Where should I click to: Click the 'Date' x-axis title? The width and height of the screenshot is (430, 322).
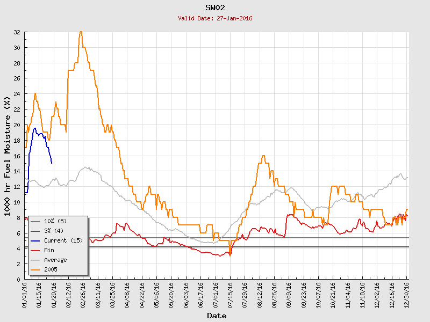tap(217, 316)
